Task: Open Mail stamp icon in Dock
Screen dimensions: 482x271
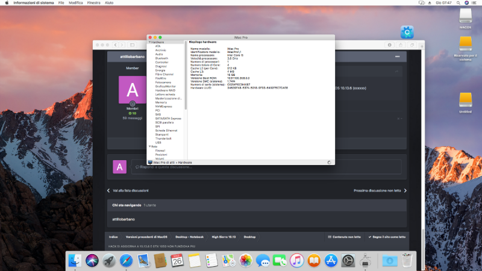Action: click(143, 261)
